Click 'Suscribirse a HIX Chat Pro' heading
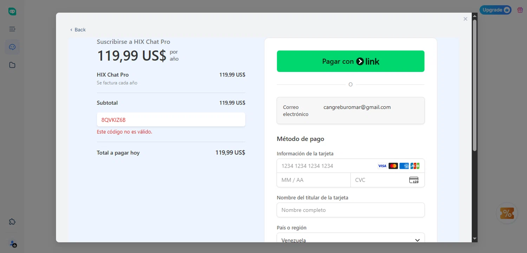527x253 pixels. click(x=134, y=42)
